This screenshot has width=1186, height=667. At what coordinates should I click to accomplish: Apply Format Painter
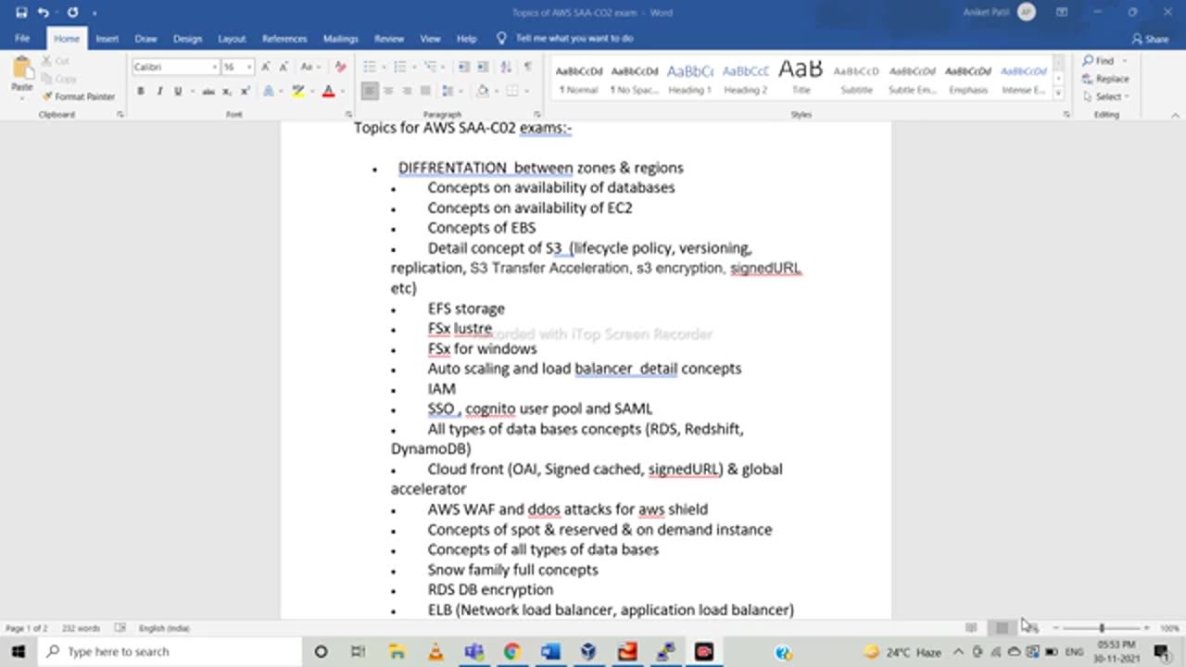[x=78, y=96]
